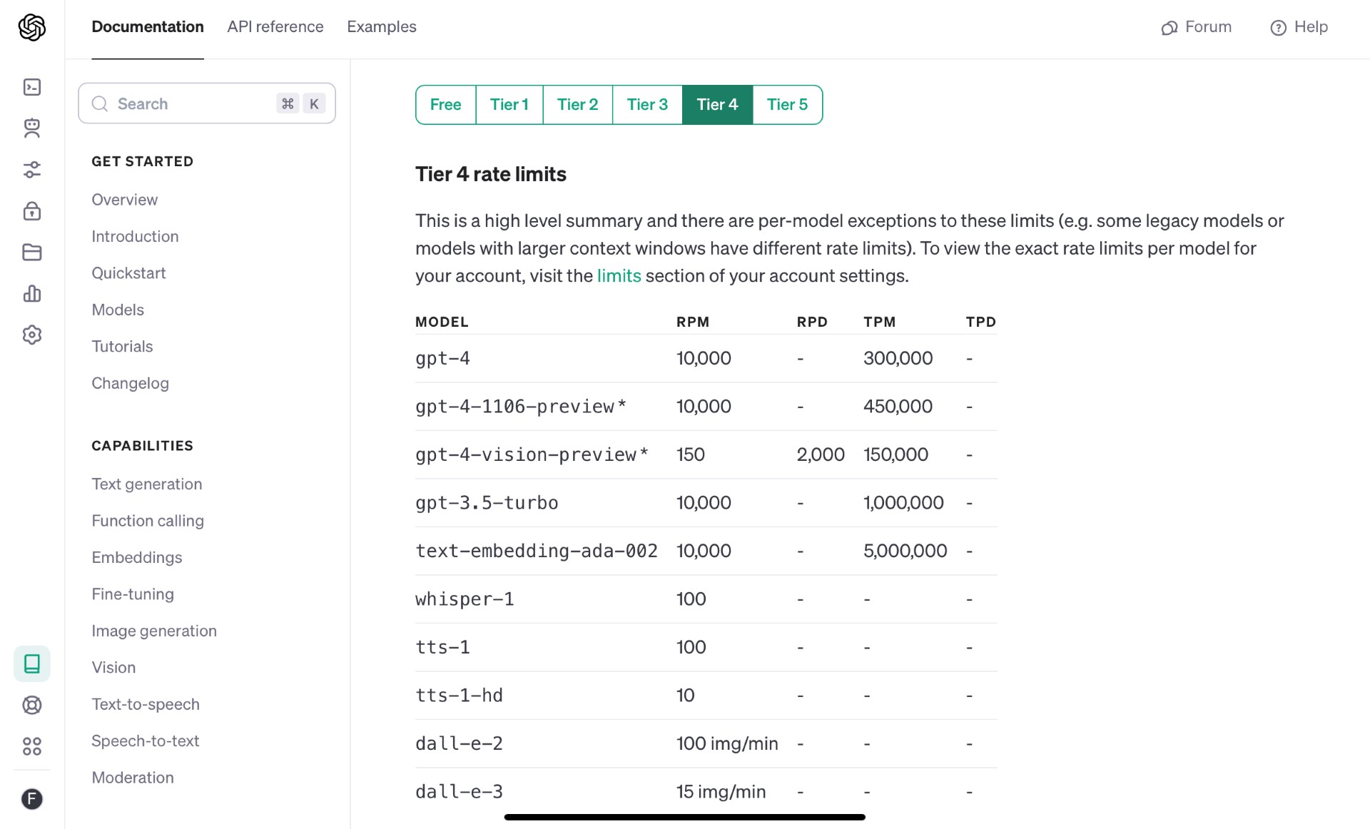Open the Changelog page link
Viewport: 1370px width, 829px height.
coord(130,383)
